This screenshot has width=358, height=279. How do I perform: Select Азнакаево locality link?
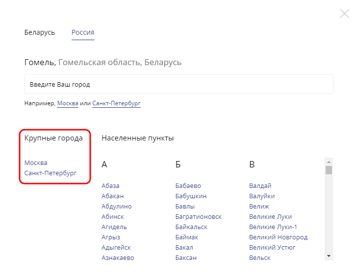click(x=118, y=258)
